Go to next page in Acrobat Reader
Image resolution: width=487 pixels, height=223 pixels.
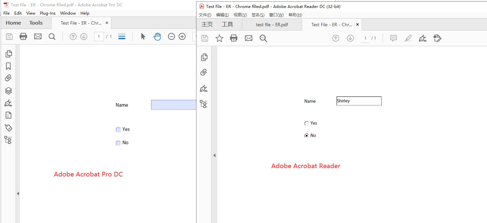tap(350, 38)
